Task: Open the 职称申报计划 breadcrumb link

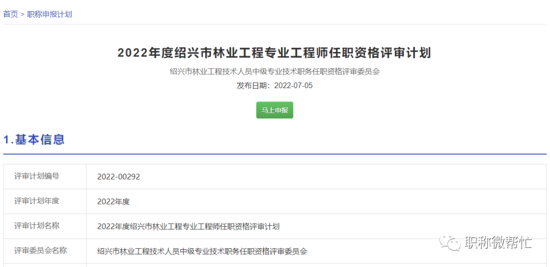Action: click(49, 14)
